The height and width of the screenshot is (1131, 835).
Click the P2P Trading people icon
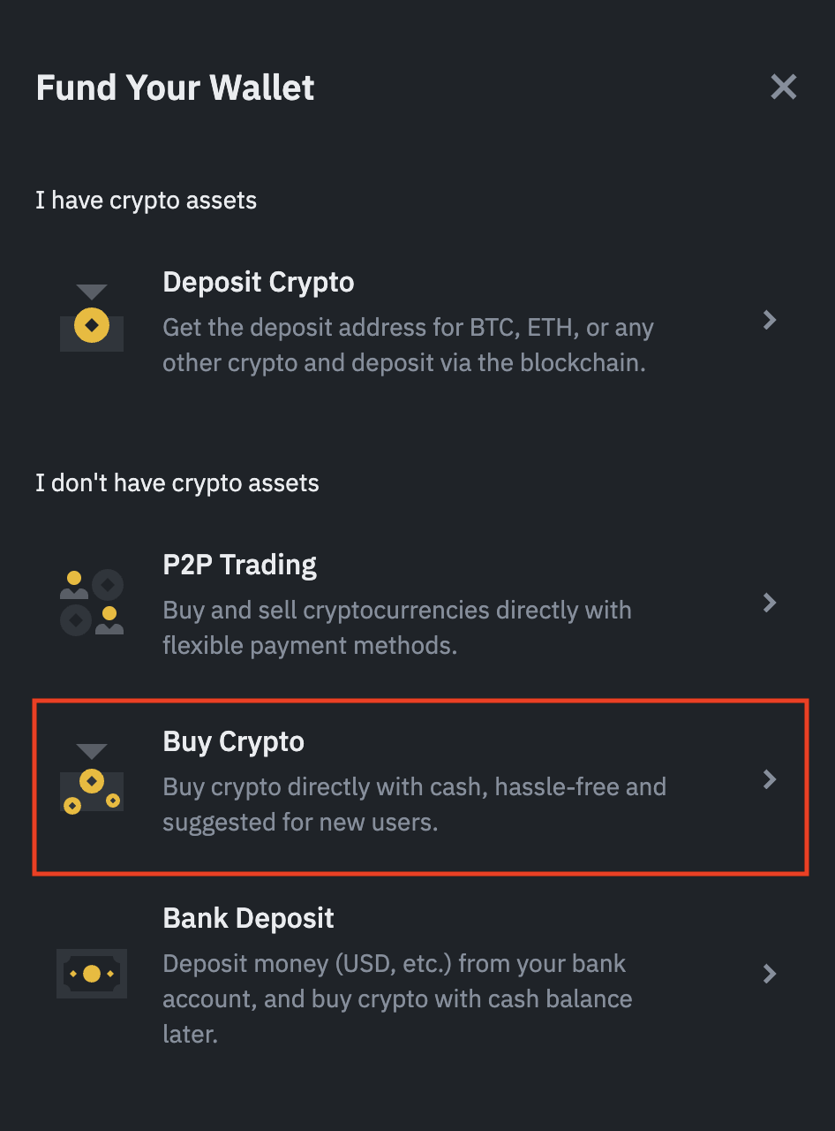point(92,603)
